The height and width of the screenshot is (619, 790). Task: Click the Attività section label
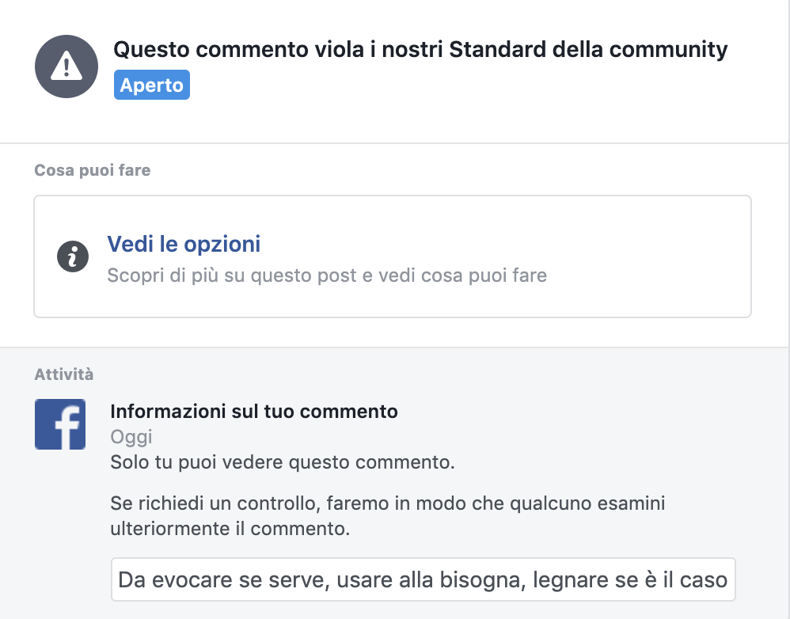point(63,374)
